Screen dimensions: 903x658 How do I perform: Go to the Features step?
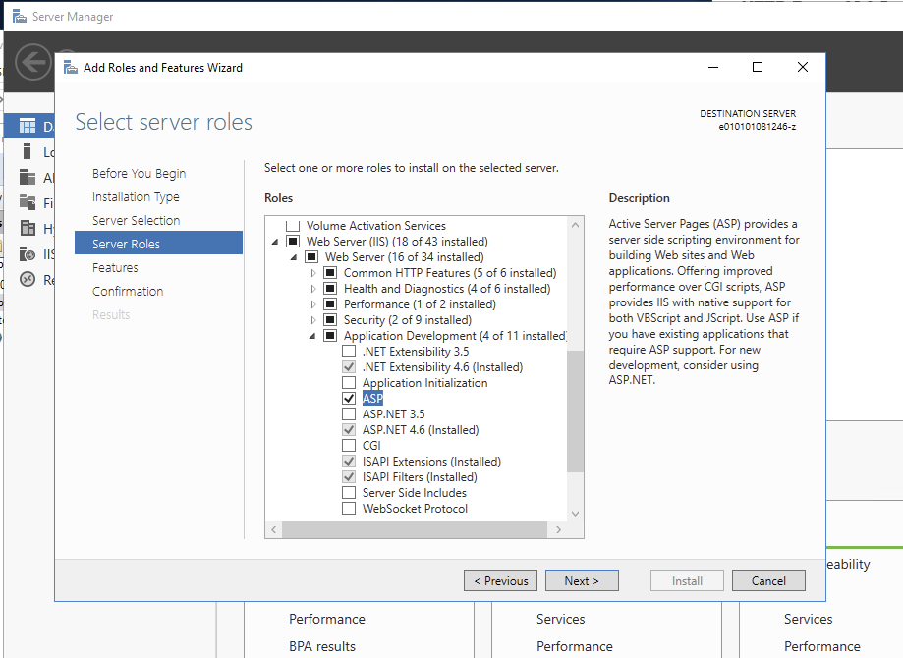[115, 268]
